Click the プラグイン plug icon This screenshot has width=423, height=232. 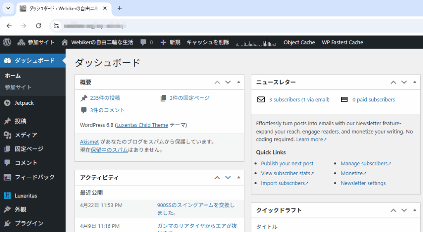7,223
